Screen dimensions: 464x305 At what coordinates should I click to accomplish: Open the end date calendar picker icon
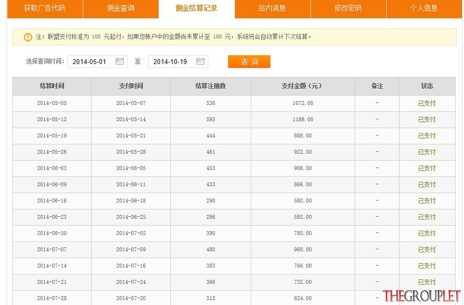pyautogui.click(x=200, y=61)
